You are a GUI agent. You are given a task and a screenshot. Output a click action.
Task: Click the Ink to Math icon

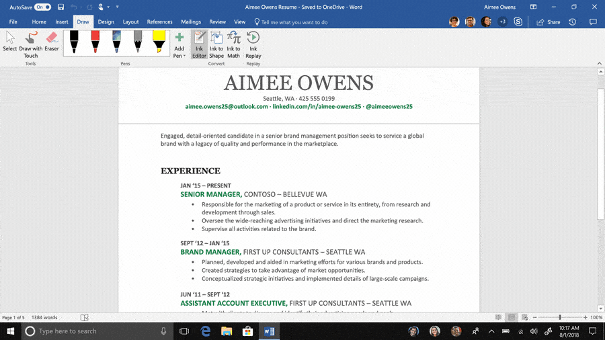coord(233,44)
